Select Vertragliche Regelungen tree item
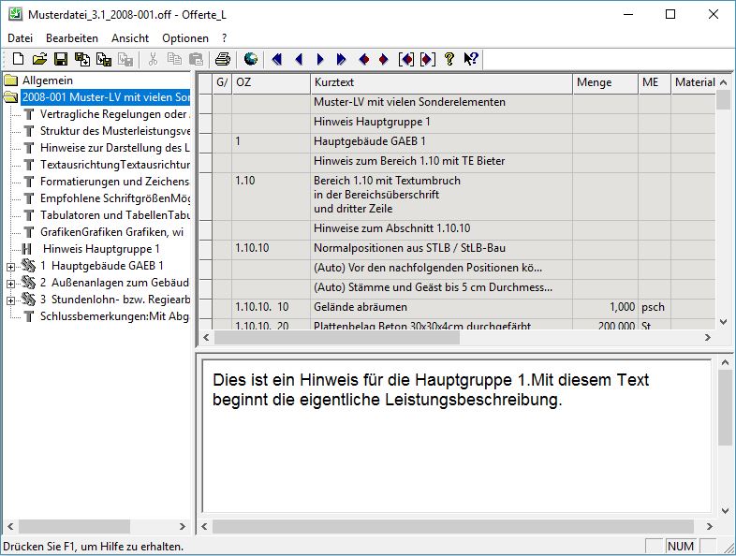This screenshot has width=736, height=556. click(x=114, y=114)
